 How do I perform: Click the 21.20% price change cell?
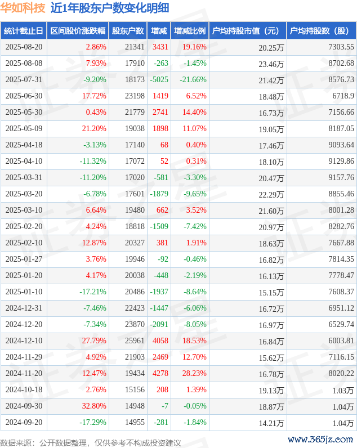(94, 128)
